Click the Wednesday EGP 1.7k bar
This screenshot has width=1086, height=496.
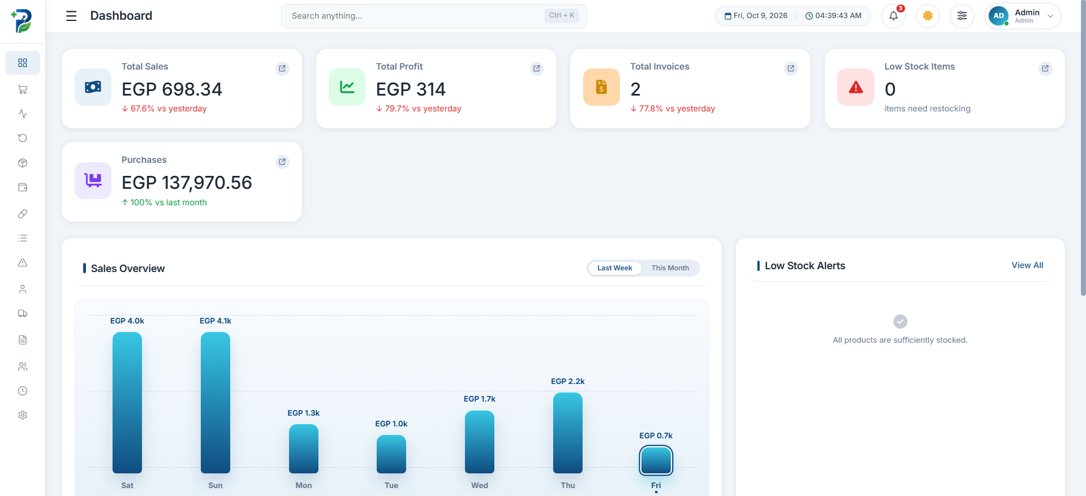pos(480,442)
